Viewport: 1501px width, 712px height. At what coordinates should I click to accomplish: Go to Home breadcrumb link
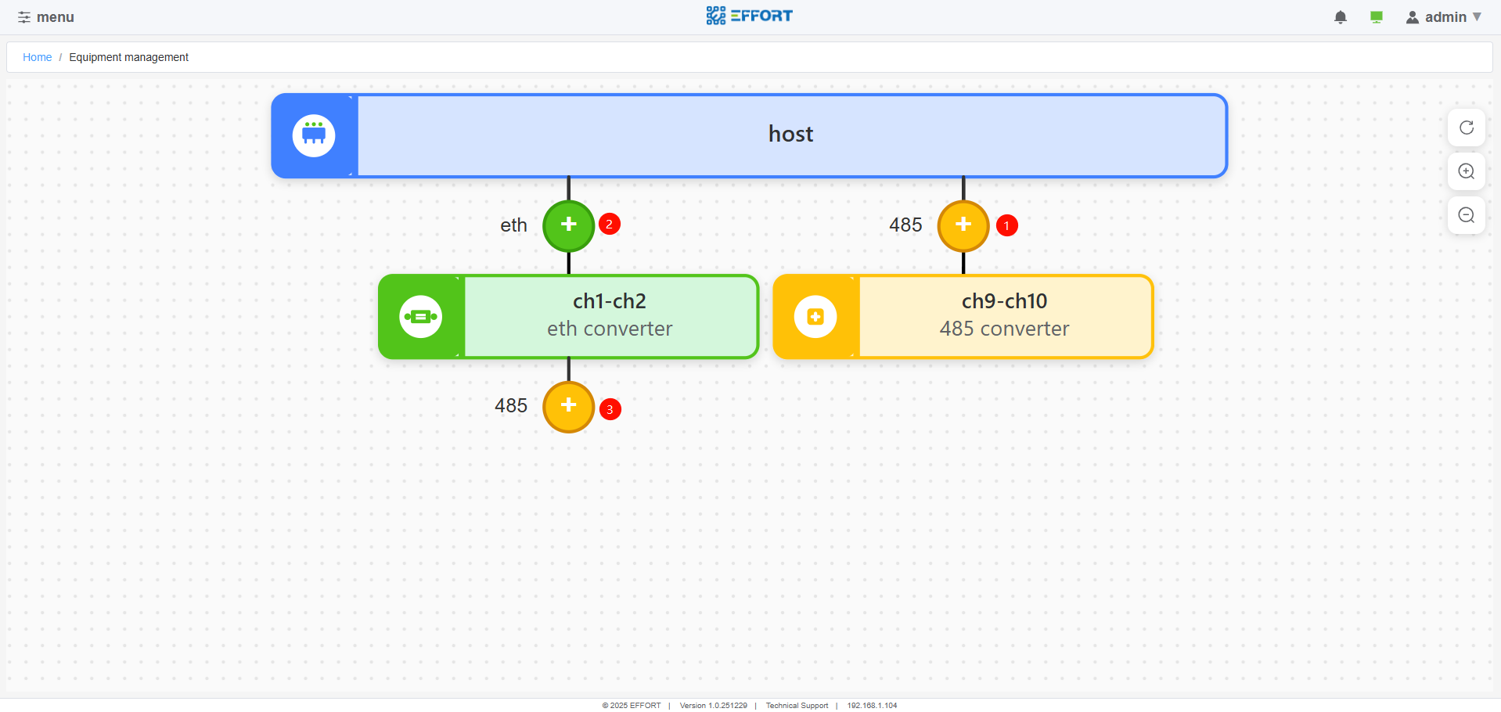[37, 57]
